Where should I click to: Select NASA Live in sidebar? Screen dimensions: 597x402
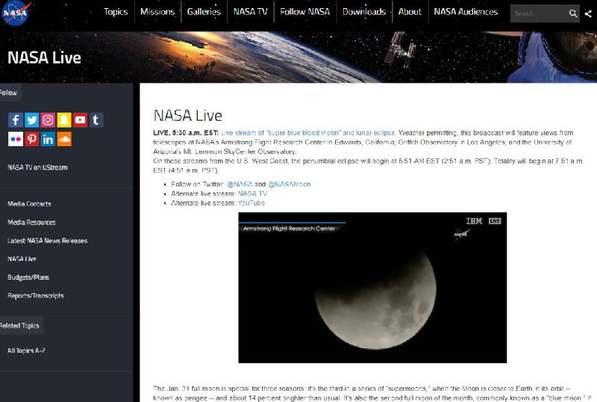[22, 259]
